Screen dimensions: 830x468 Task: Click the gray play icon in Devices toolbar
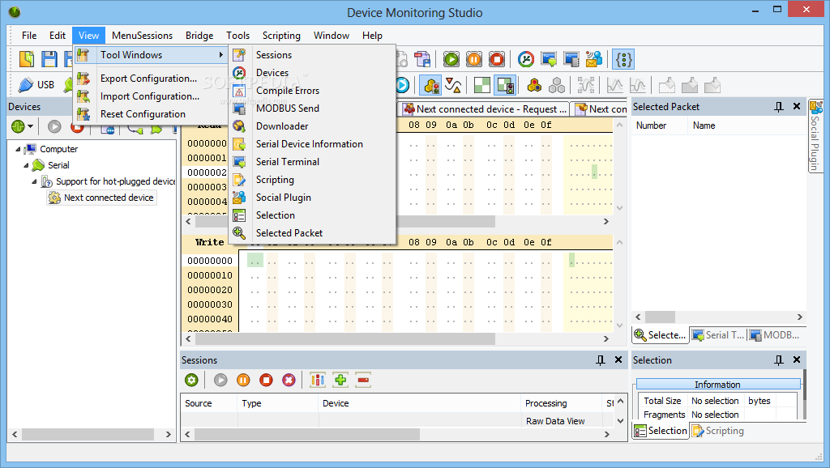pos(54,126)
